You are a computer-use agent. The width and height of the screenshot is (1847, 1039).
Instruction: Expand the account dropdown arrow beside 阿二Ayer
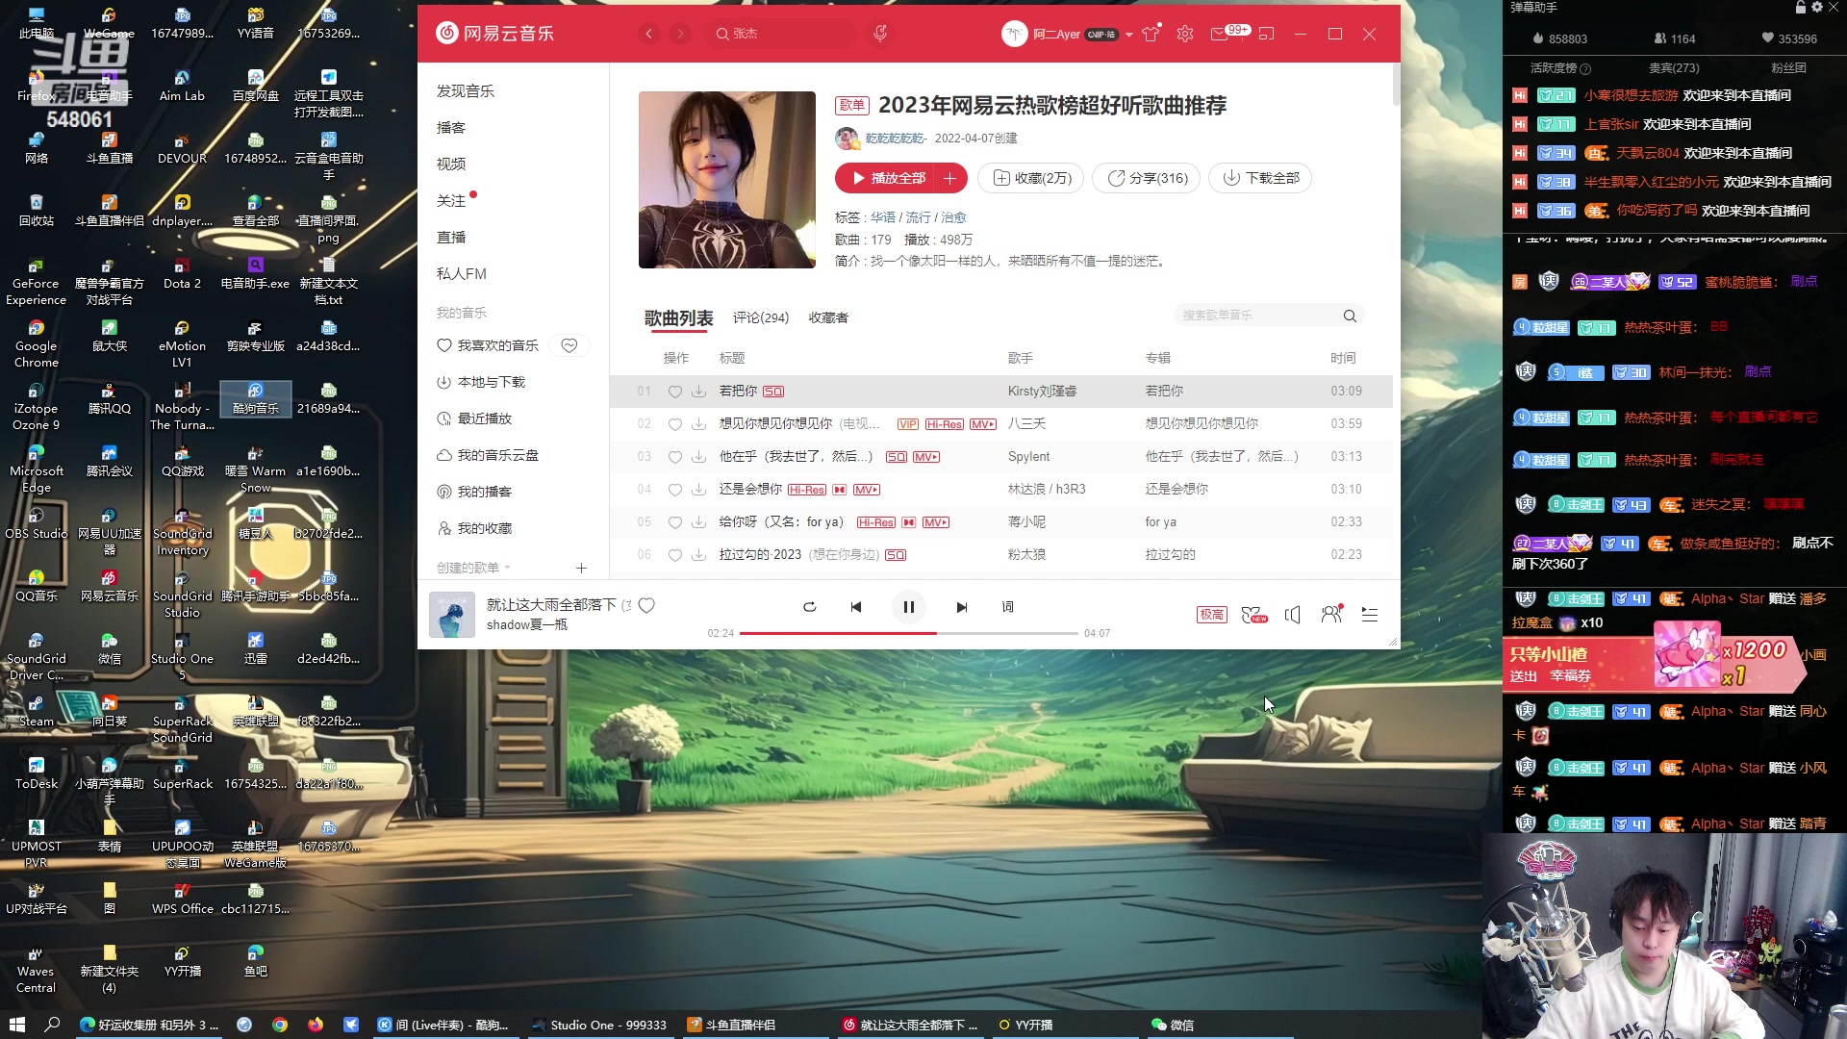pyautogui.click(x=1129, y=35)
